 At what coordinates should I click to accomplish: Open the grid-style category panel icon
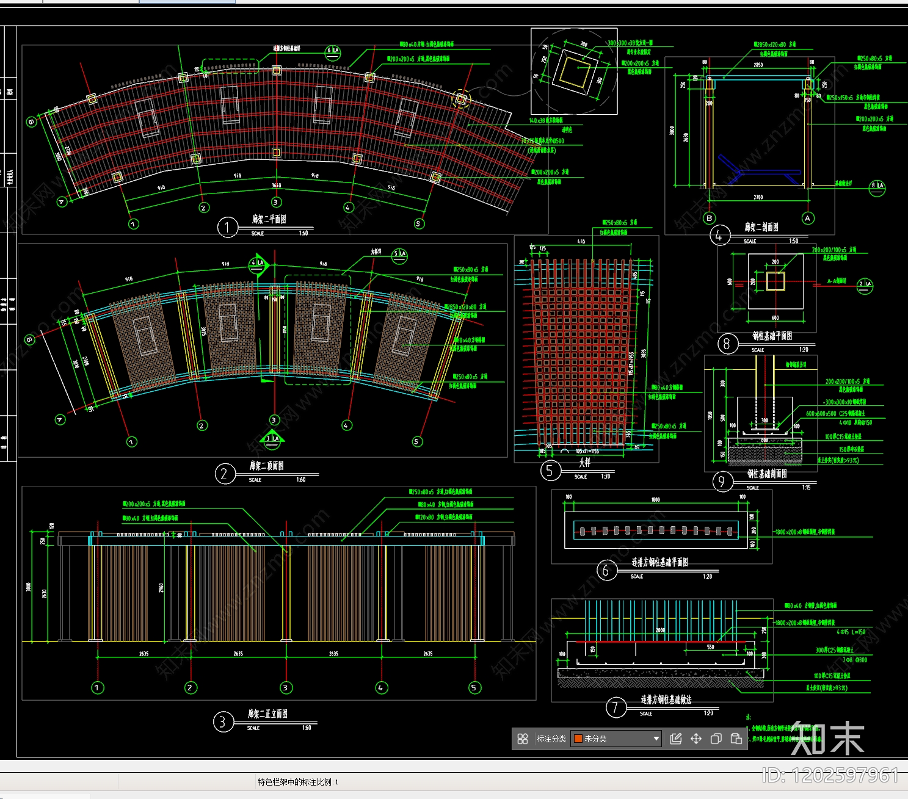tap(523, 739)
